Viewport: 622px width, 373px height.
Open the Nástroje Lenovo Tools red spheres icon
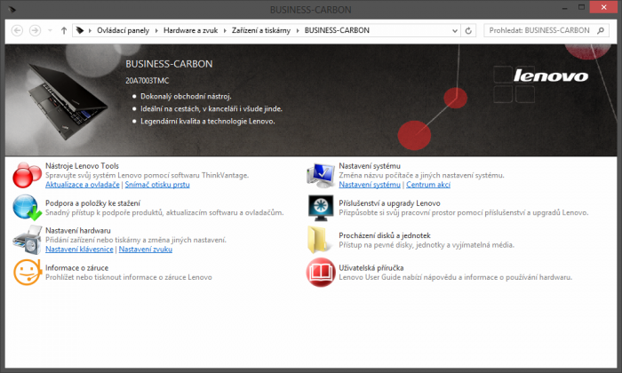(x=27, y=175)
